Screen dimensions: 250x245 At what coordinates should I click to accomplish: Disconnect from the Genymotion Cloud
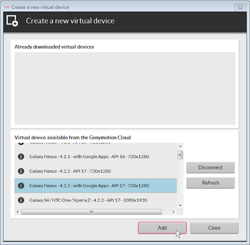coord(210,167)
